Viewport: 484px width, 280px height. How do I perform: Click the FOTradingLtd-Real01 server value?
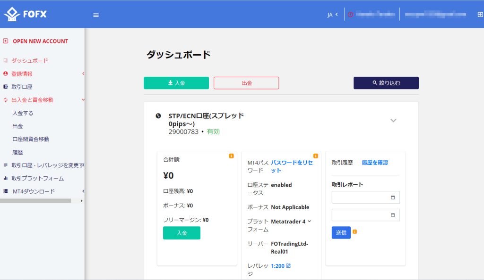pyautogui.click(x=290, y=247)
